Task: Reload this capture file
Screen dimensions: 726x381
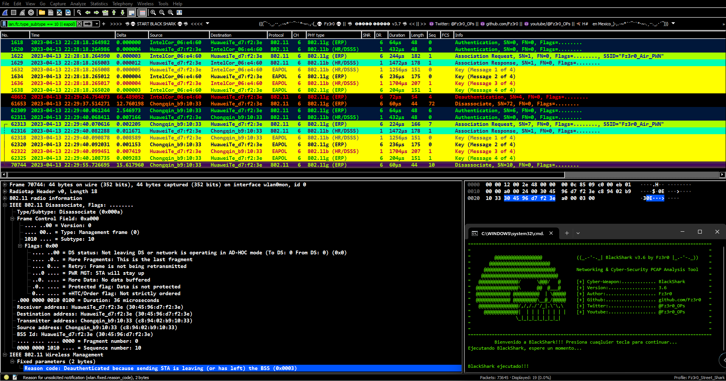Action: 68,12
